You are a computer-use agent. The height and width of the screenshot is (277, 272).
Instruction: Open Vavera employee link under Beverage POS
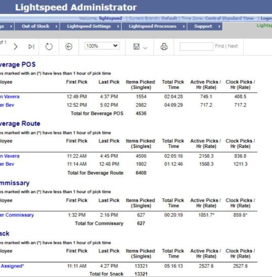pos(10,97)
